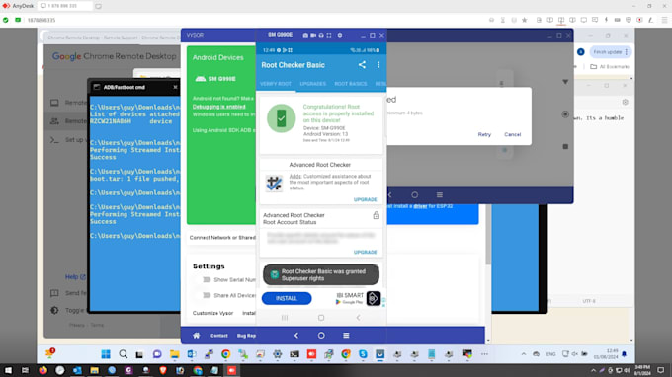Tap the lock icon beside Root Account Status
This screenshot has width=672, height=377.
point(376,215)
